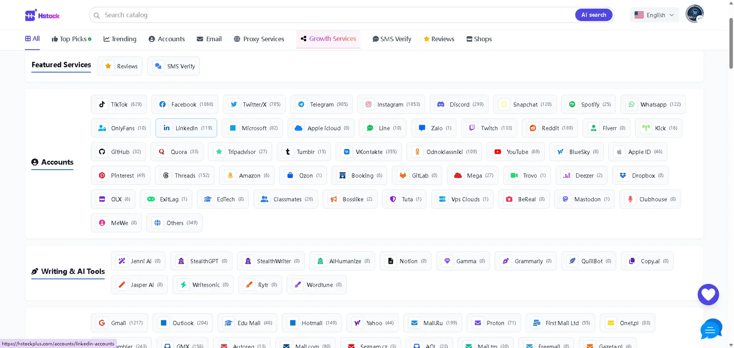
Task: Open the SMS Verify navigation tab
Action: click(392, 39)
